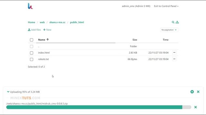Viewport: 206px width, 115px height.
Task: Cancel the midrub_cms zip upload X
Action: click(195, 107)
